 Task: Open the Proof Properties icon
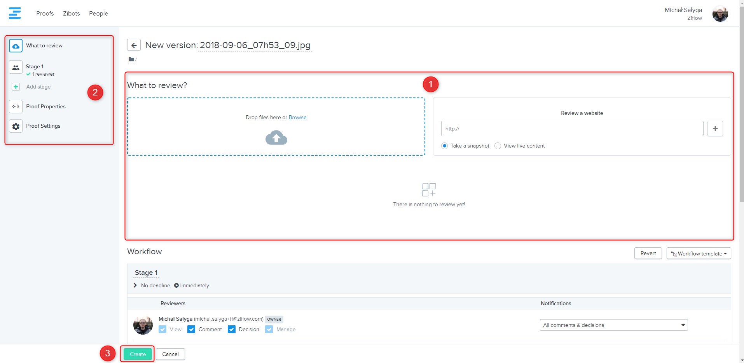[16, 106]
